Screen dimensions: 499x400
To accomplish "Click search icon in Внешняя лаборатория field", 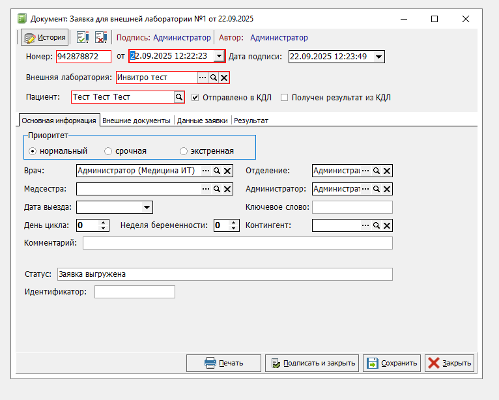I will click(x=213, y=78).
